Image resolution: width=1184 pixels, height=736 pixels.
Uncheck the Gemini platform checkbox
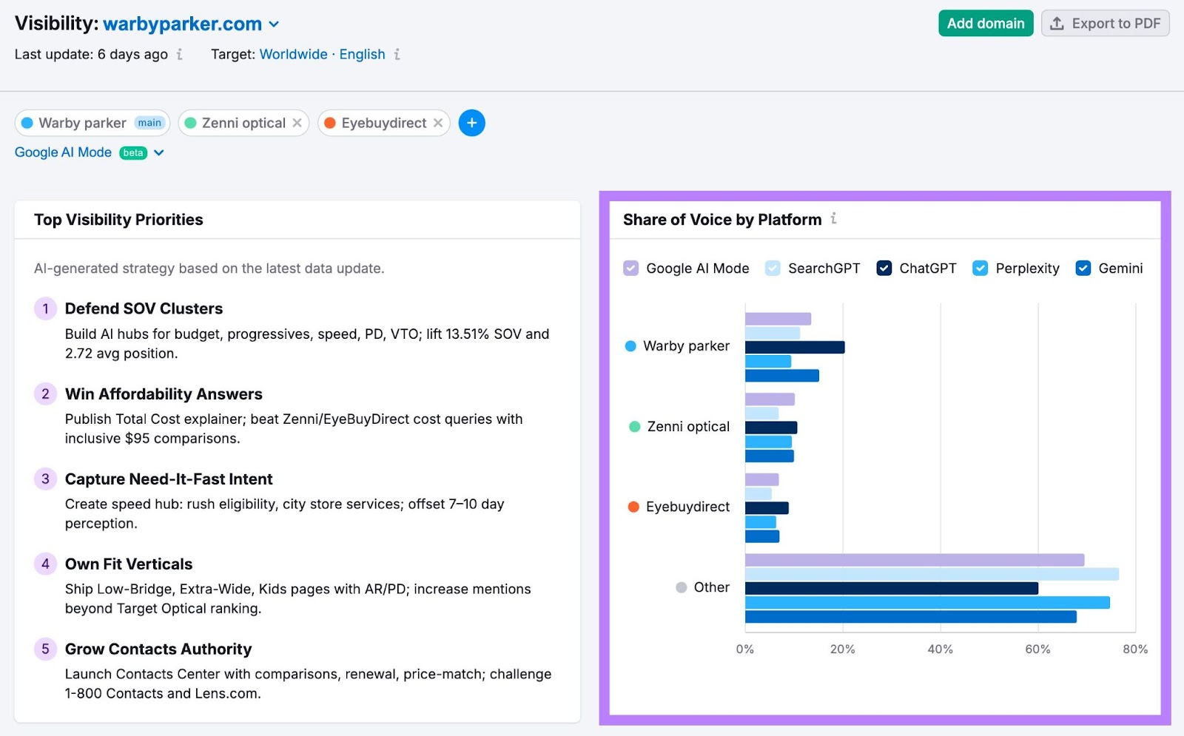pyautogui.click(x=1083, y=268)
